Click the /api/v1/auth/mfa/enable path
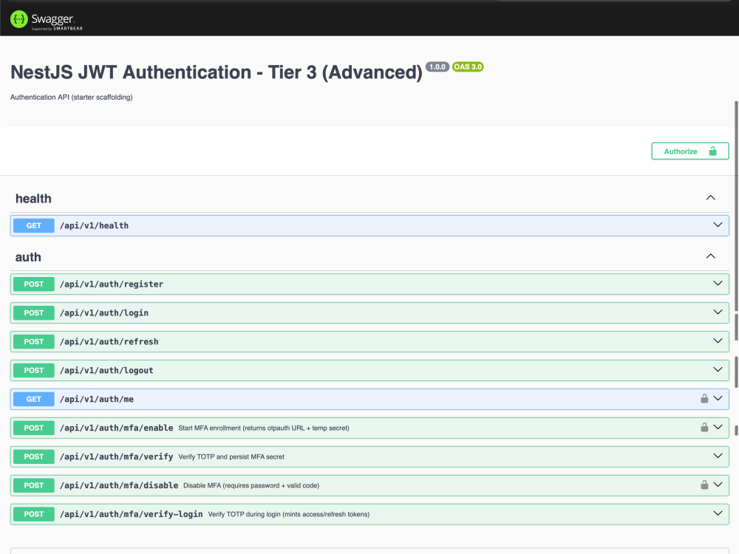 (x=117, y=428)
